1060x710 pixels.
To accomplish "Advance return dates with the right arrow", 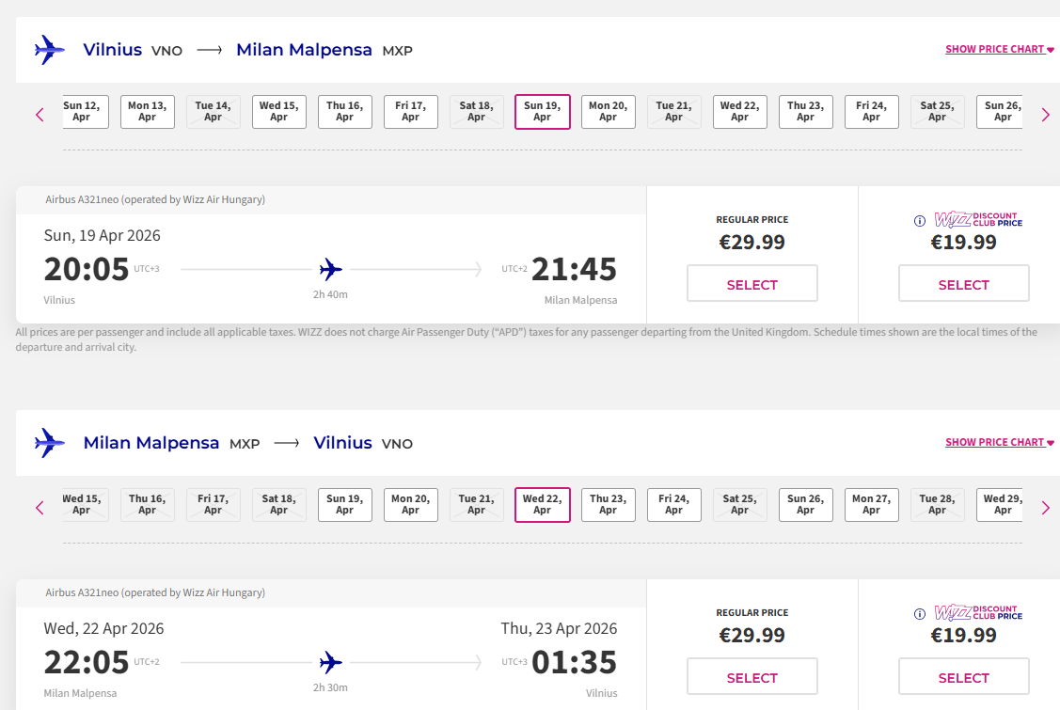I will [x=1045, y=508].
